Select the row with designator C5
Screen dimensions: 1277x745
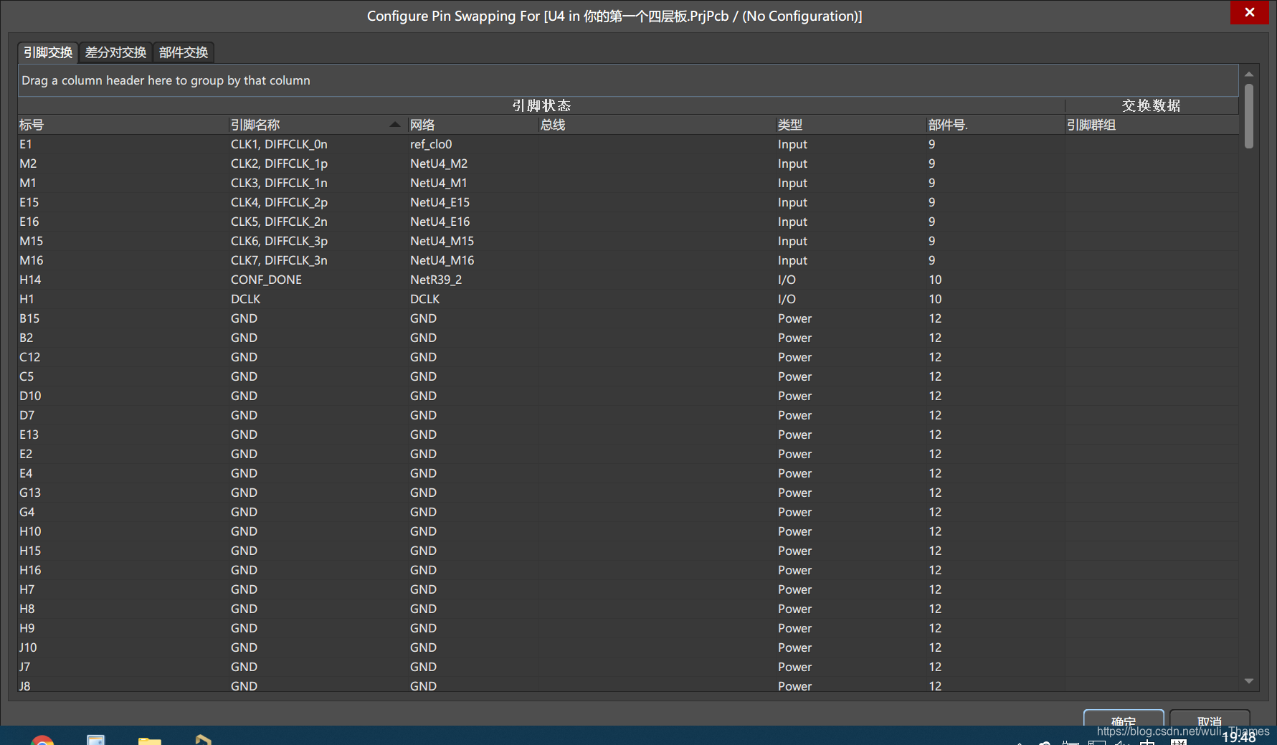(628, 376)
